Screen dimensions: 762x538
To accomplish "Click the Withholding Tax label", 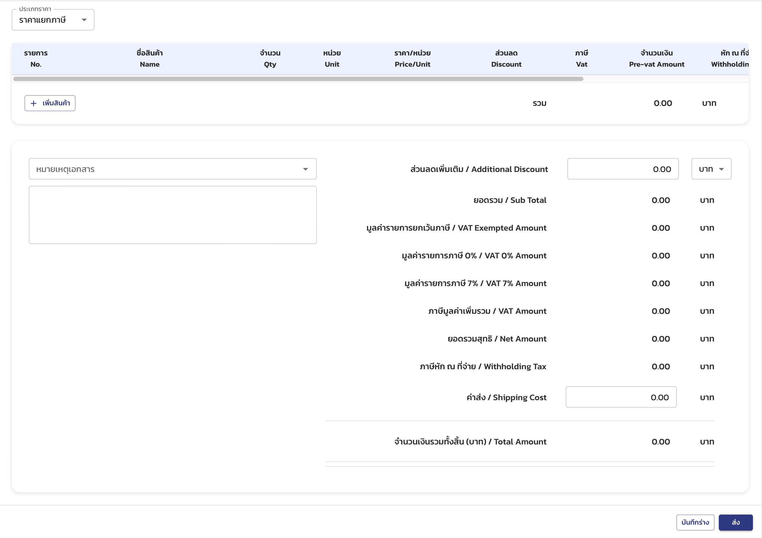I will tap(483, 366).
